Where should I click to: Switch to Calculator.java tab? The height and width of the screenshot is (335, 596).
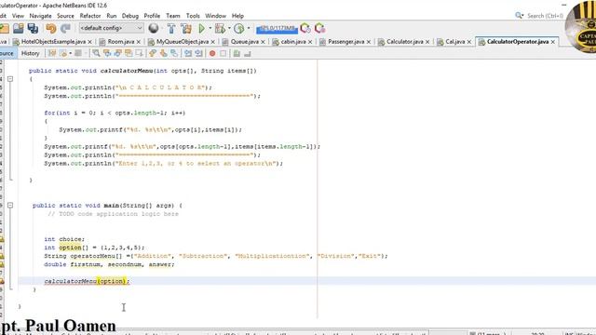[405, 41]
